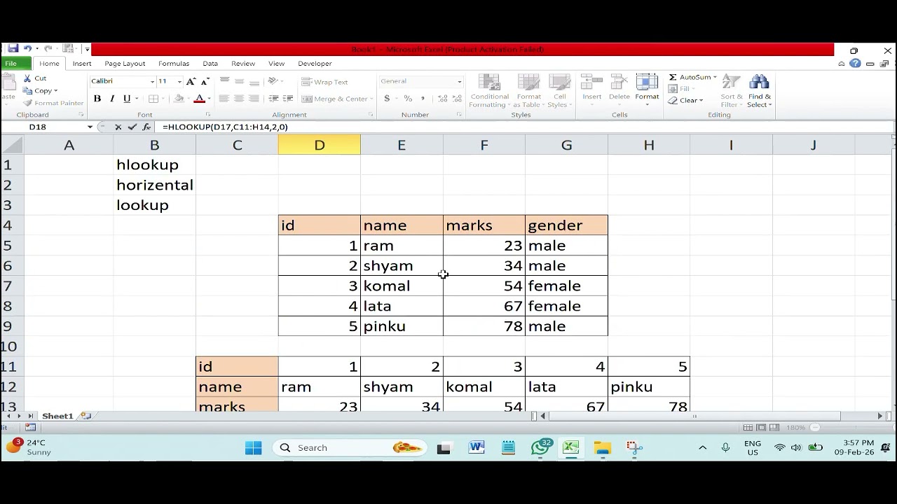Switch to the Page Layout tab
The image size is (897, 504).
(x=125, y=64)
